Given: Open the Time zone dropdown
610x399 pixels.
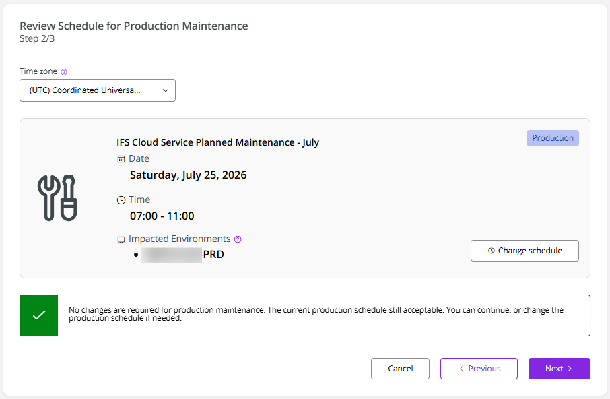Looking at the screenshot, I should click(x=97, y=90).
